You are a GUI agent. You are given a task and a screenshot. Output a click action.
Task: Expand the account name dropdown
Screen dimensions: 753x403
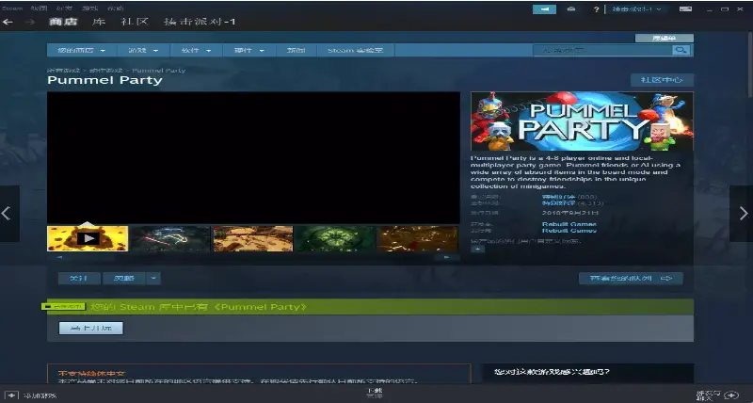click(x=637, y=9)
